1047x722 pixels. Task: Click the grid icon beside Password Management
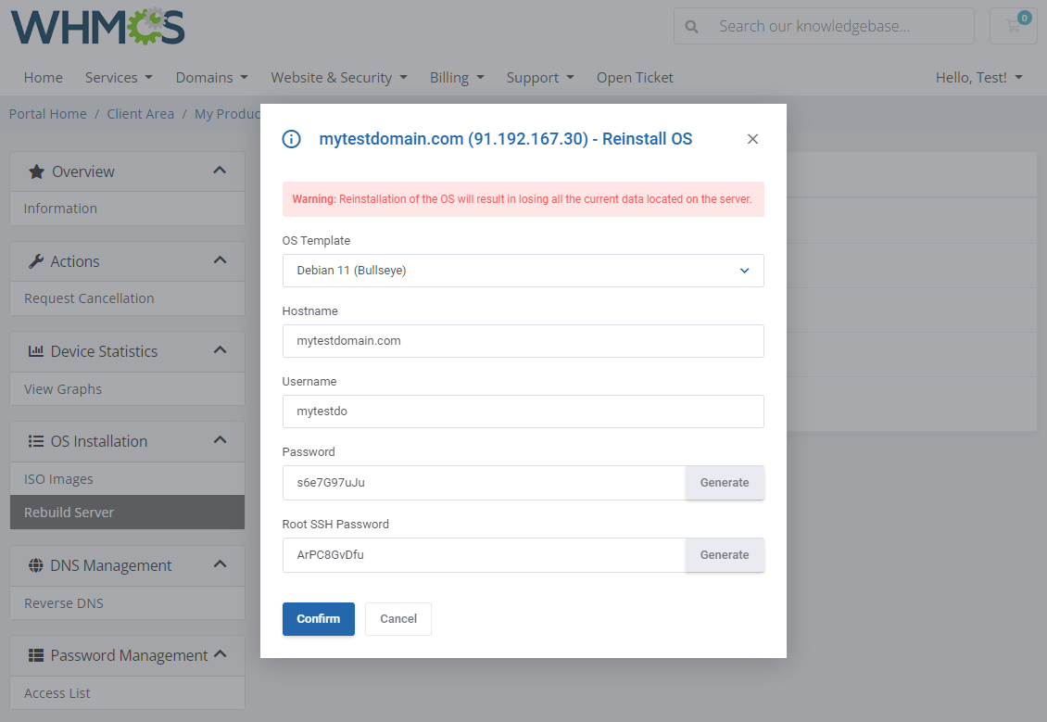(33, 654)
